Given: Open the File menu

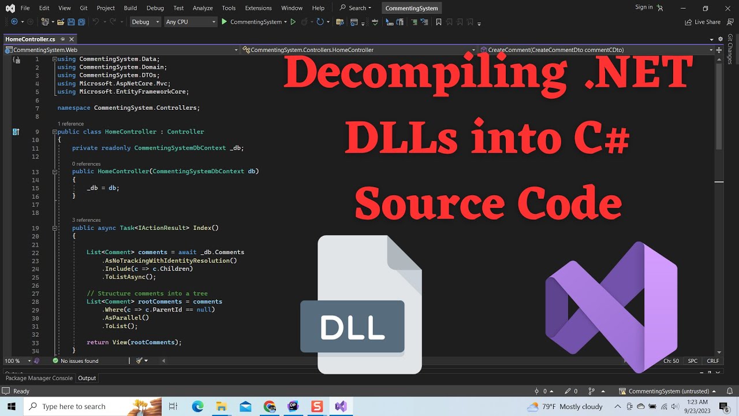Looking at the screenshot, I should 25,8.
